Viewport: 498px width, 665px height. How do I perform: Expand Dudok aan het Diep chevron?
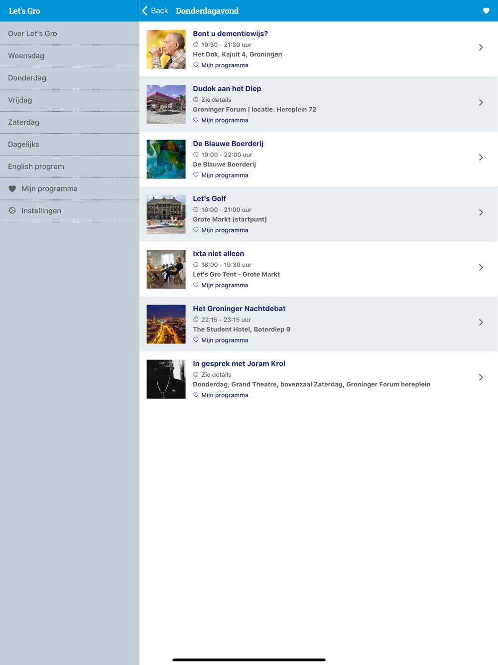[481, 102]
